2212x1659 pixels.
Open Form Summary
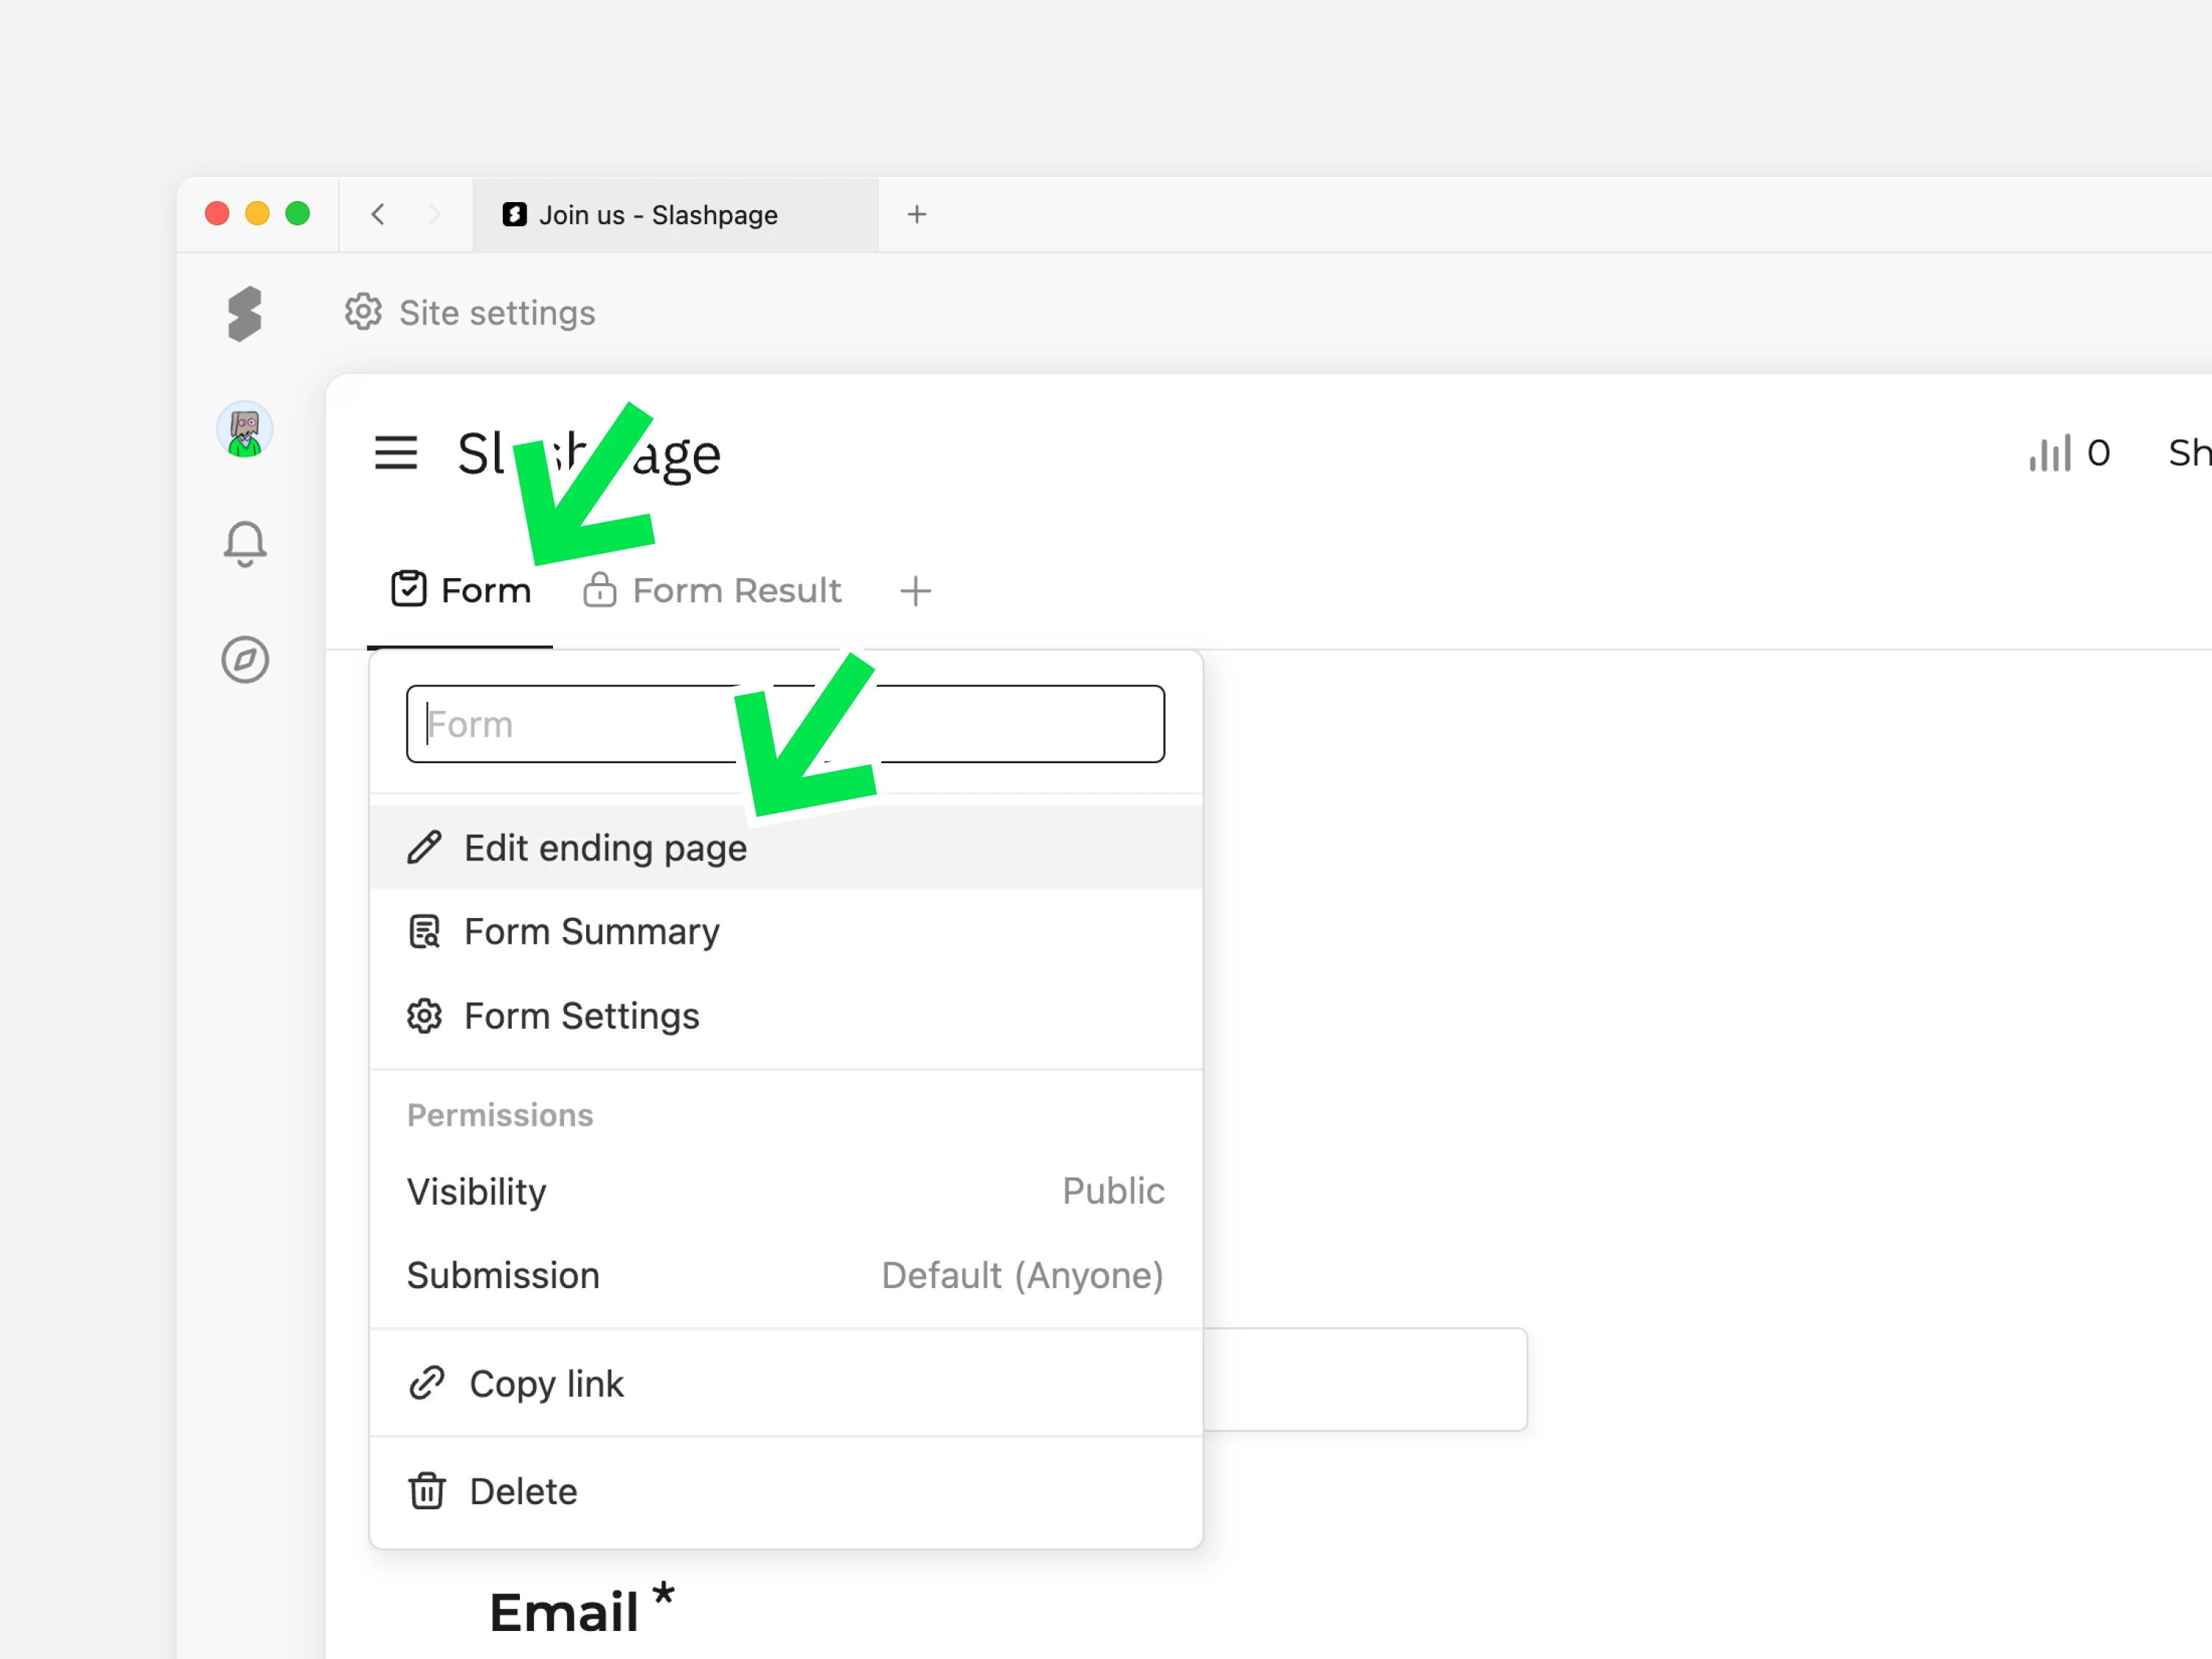pos(786,932)
